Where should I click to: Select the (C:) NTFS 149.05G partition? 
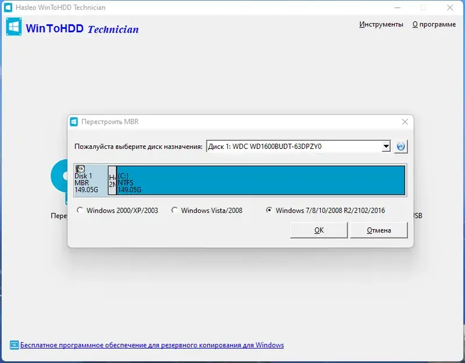[x=260, y=180]
